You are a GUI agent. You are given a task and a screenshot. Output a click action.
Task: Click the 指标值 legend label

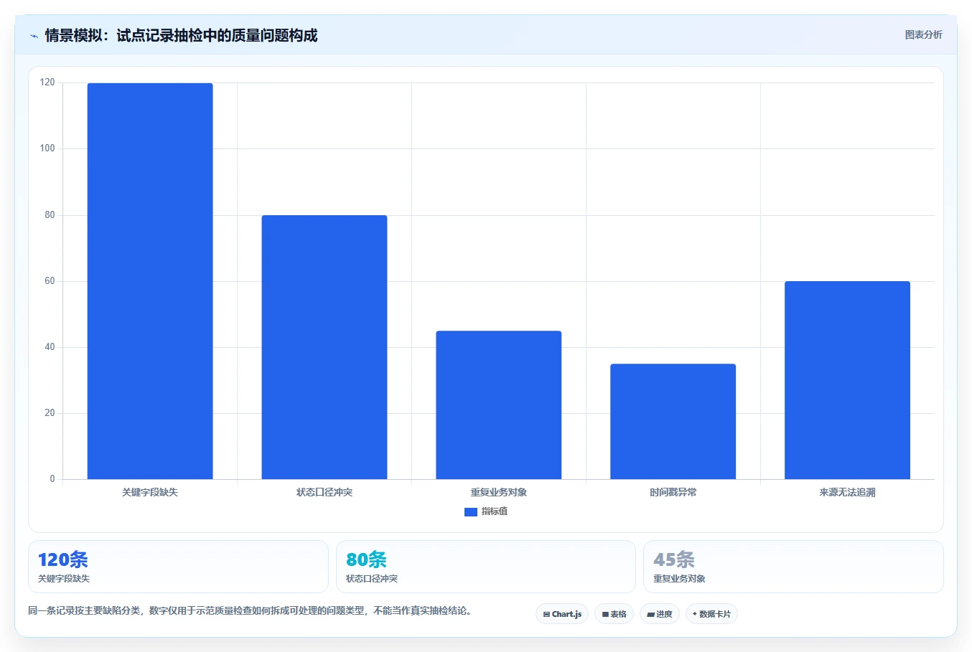495,511
